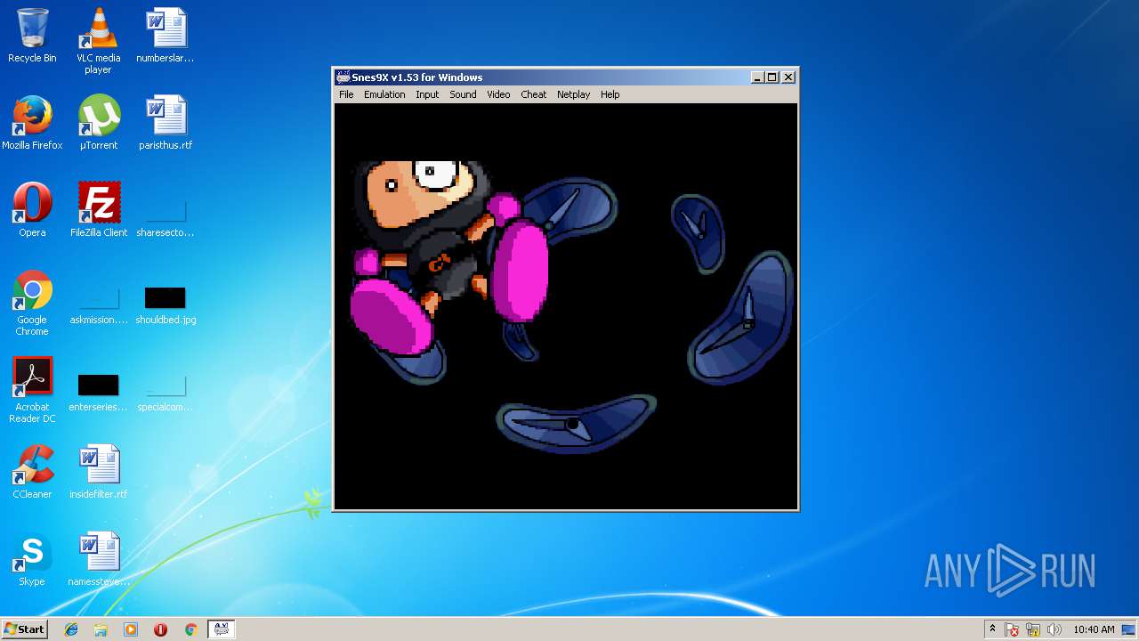Image resolution: width=1139 pixels, height=641 pixels.
Task: Switch to Snes9X taskbar button
Action: pyautogui.click(x=221, y=629)
